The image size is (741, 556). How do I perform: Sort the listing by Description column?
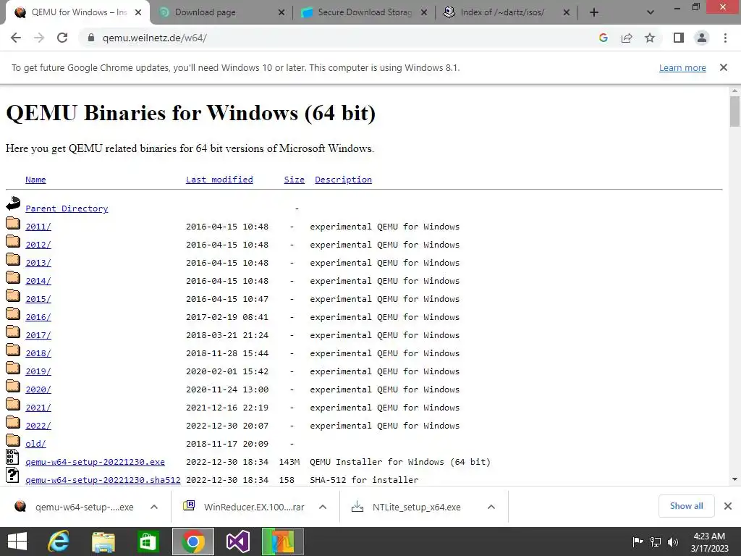pos(343,180)
